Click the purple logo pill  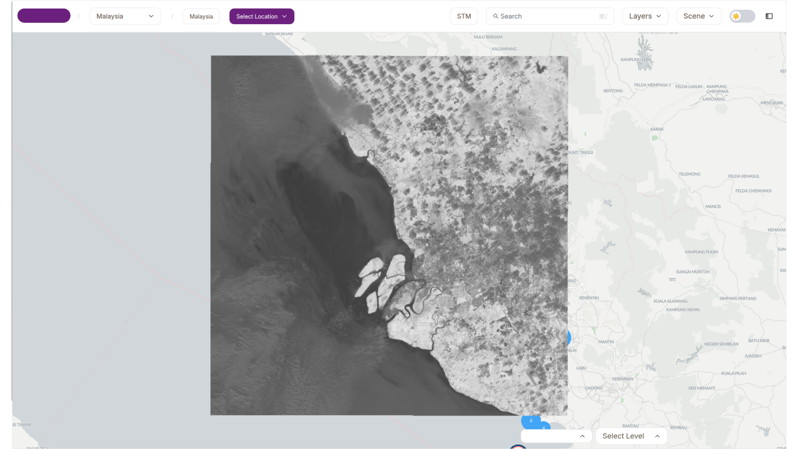44,16
